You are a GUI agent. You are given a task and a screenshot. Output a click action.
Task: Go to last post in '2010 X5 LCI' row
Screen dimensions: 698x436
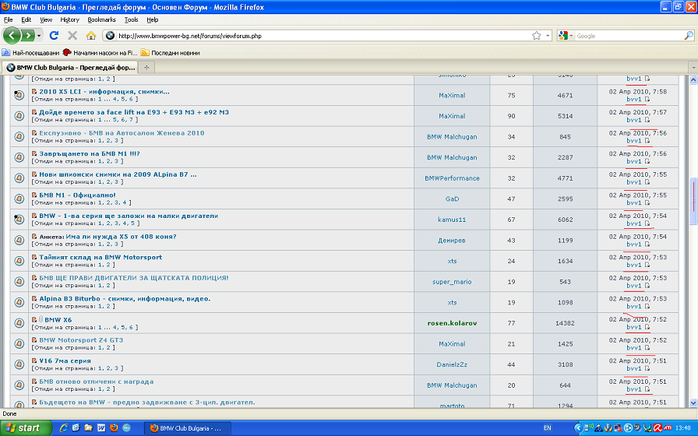coord(647,99)
